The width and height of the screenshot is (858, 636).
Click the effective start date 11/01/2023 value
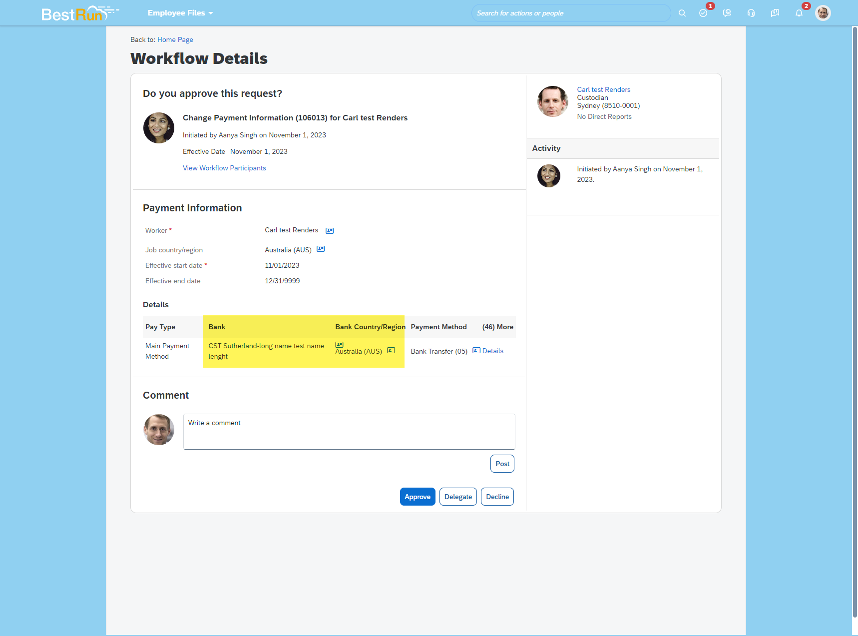(x=282, y=265)
